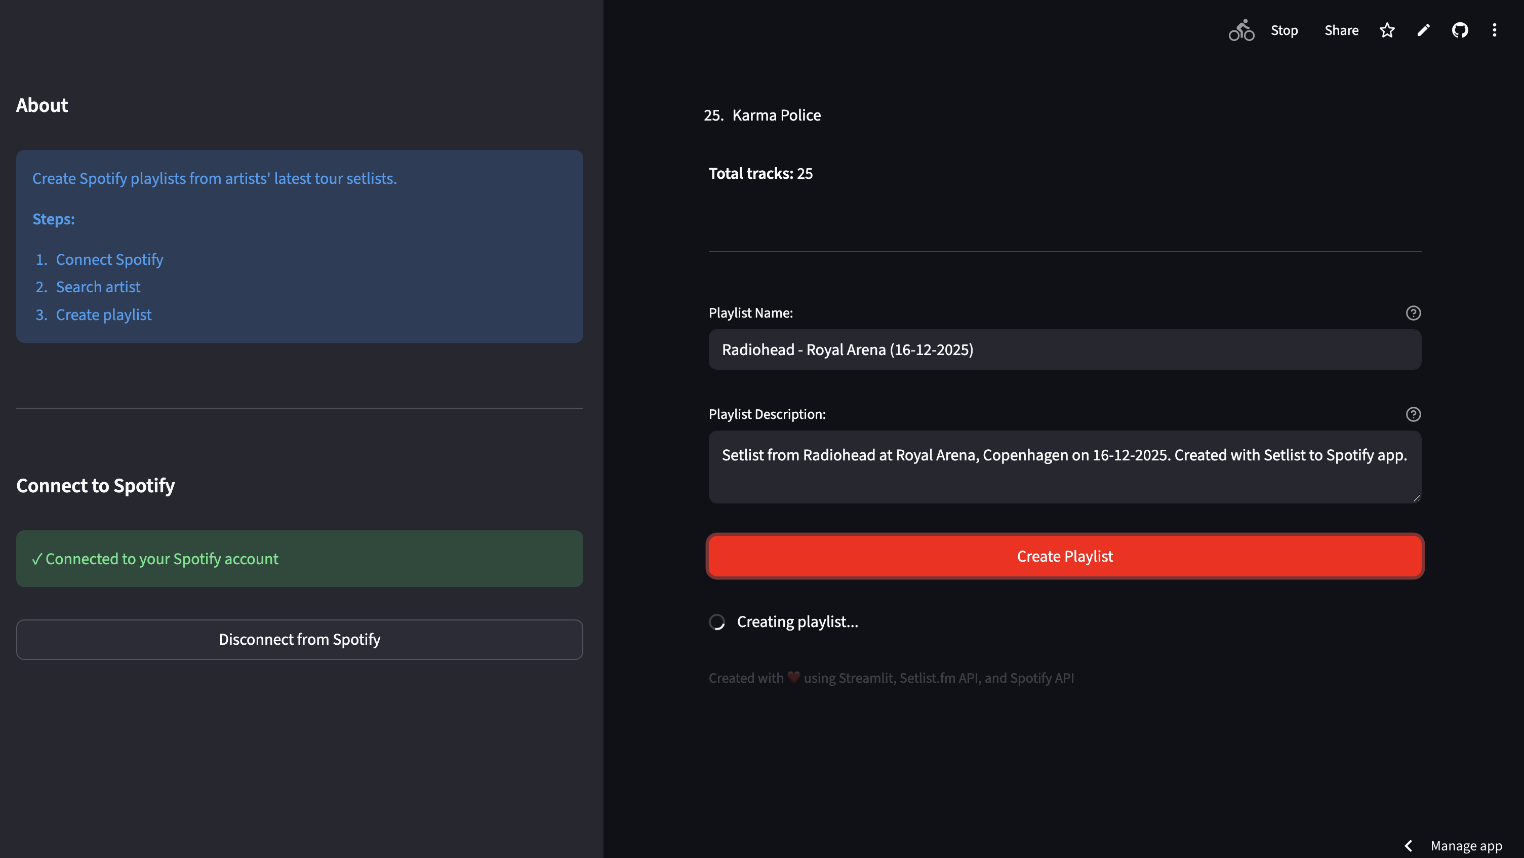
Task: Show help for Playlist Name
Action: pyautogui.click(x=1413, y=313)
